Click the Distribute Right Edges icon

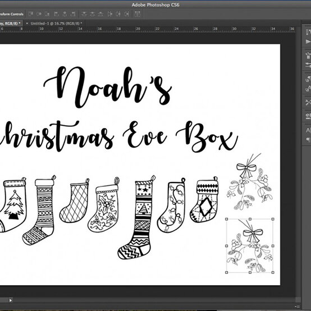click(126, 14)
